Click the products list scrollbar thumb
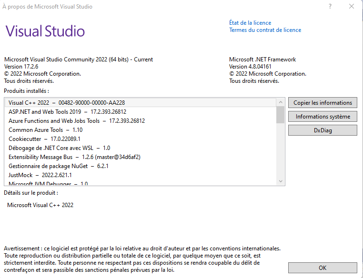Viewport: 363px width, 278px height. pyautogui.click(x=281, y=115)
